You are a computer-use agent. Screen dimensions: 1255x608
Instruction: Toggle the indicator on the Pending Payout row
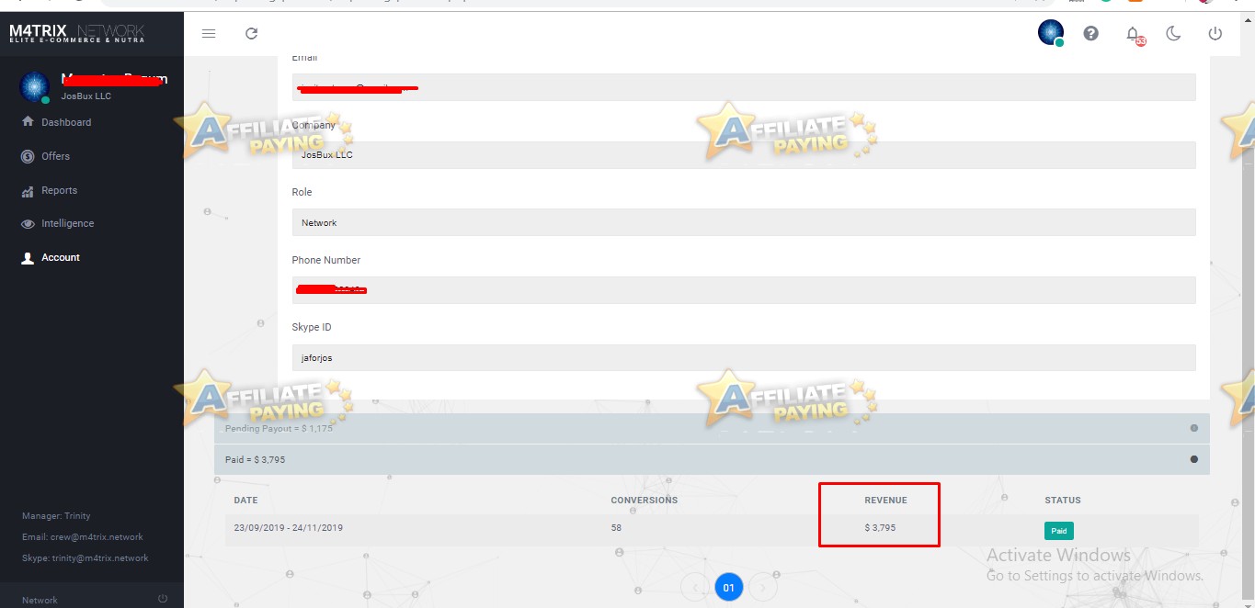1193,428
